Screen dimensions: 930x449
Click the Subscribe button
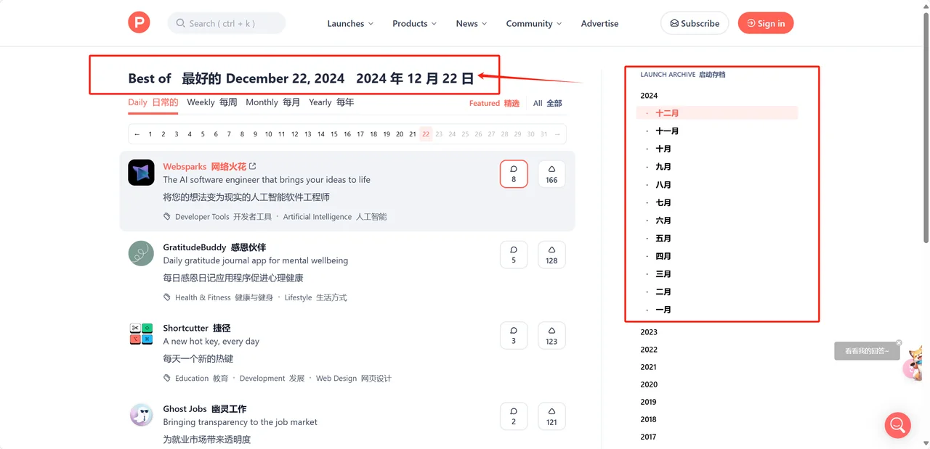pos(695,23)
